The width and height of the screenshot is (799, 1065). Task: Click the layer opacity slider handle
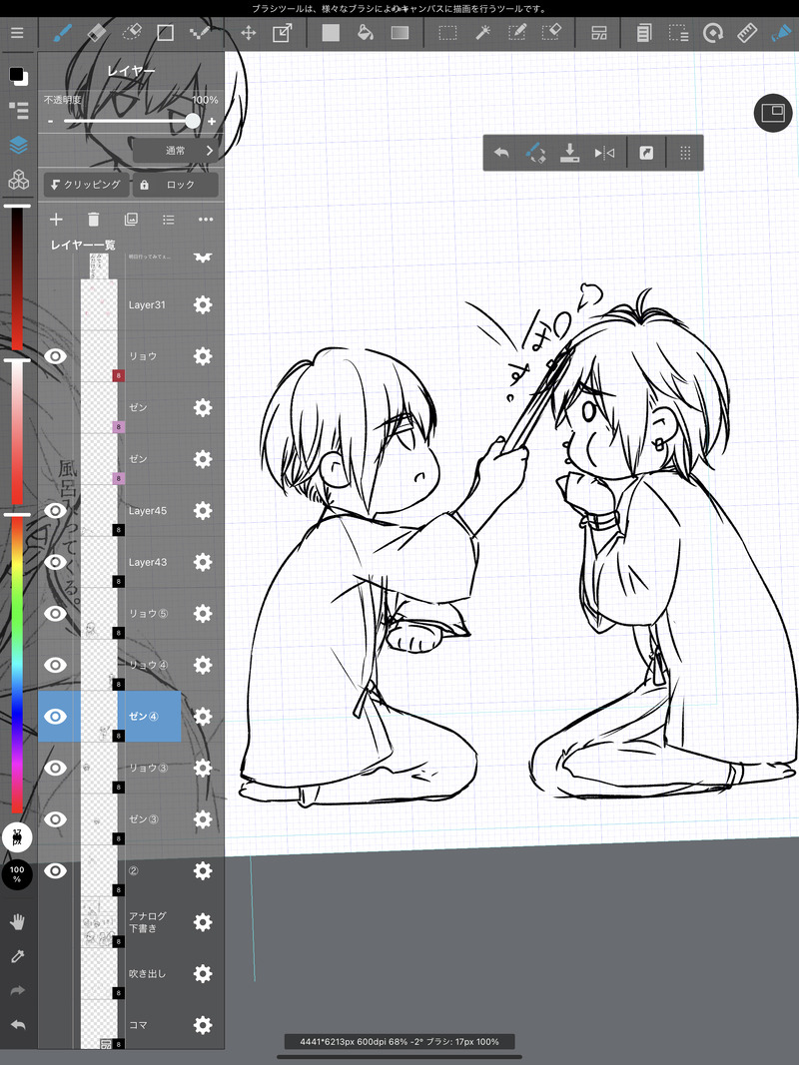pyautogui.click(x=193, y=121)
